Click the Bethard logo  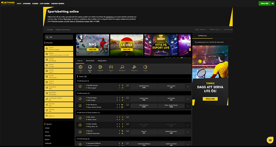click(8, 3)
